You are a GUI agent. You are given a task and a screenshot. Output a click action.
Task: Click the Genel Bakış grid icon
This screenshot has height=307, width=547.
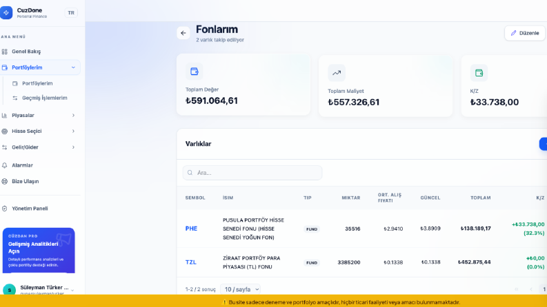coord(5,52)
